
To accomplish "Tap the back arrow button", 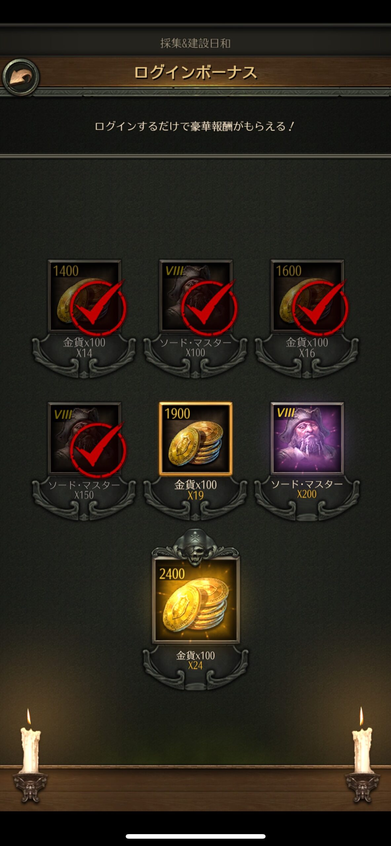I will pos(21,77).
